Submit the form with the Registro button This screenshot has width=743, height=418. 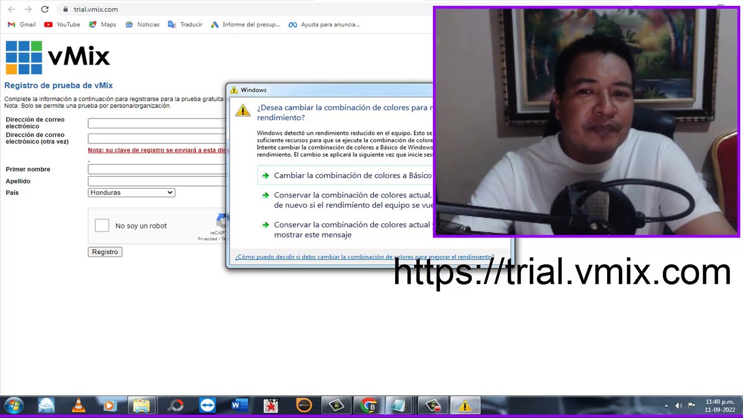point(105,251)
